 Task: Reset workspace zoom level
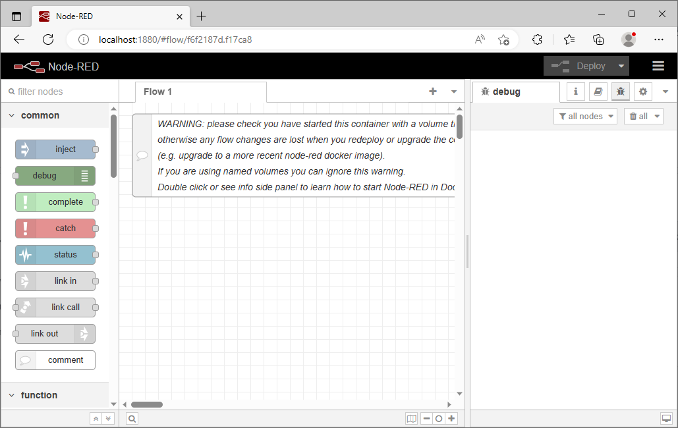439,419
